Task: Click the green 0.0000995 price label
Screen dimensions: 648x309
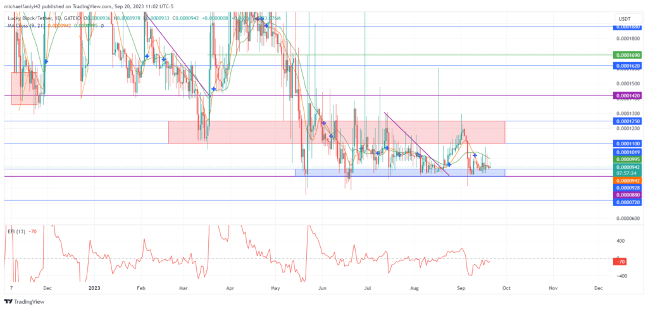Action: coord(626,159)
